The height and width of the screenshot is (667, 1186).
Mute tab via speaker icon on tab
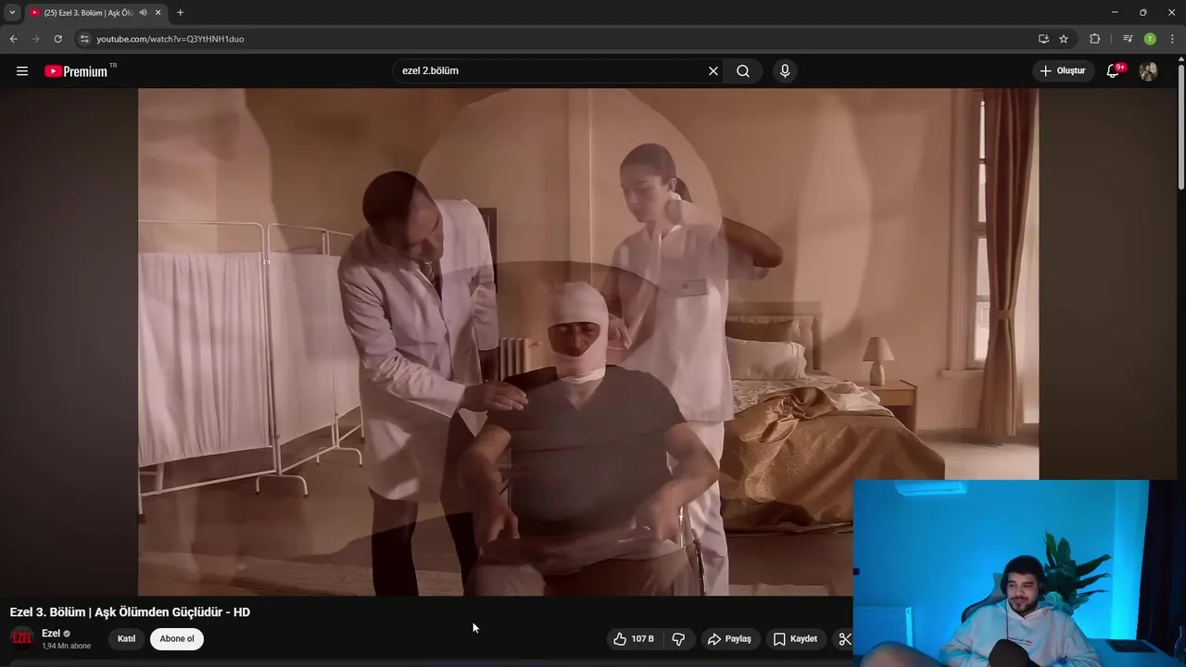point(143,13)
